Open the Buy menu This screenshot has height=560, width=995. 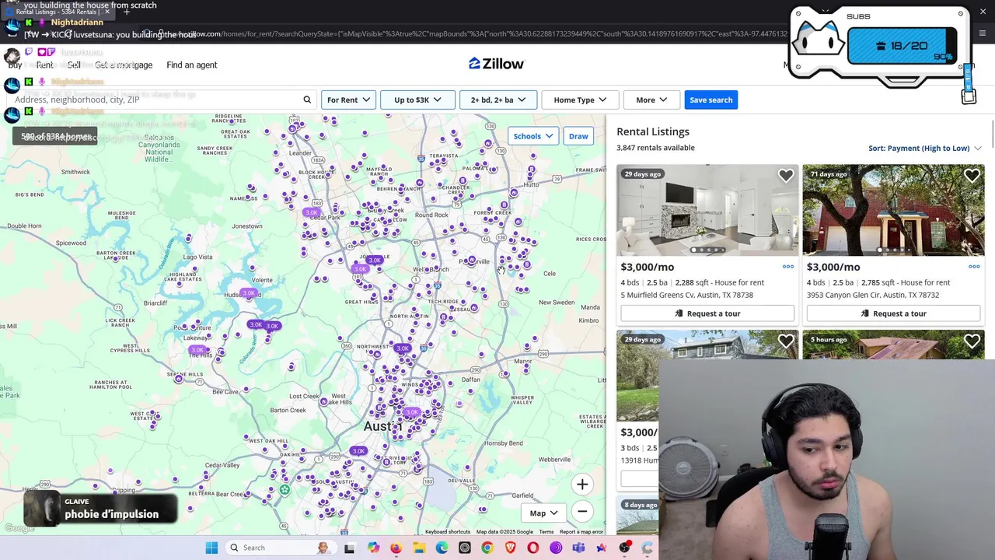[x=15, y=65]
